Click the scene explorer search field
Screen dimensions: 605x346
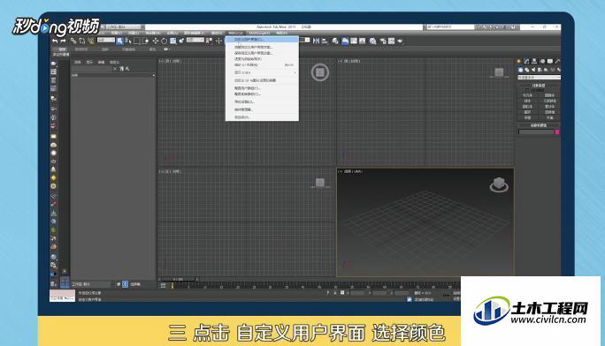pyautogui.click(x=91, y=69)
